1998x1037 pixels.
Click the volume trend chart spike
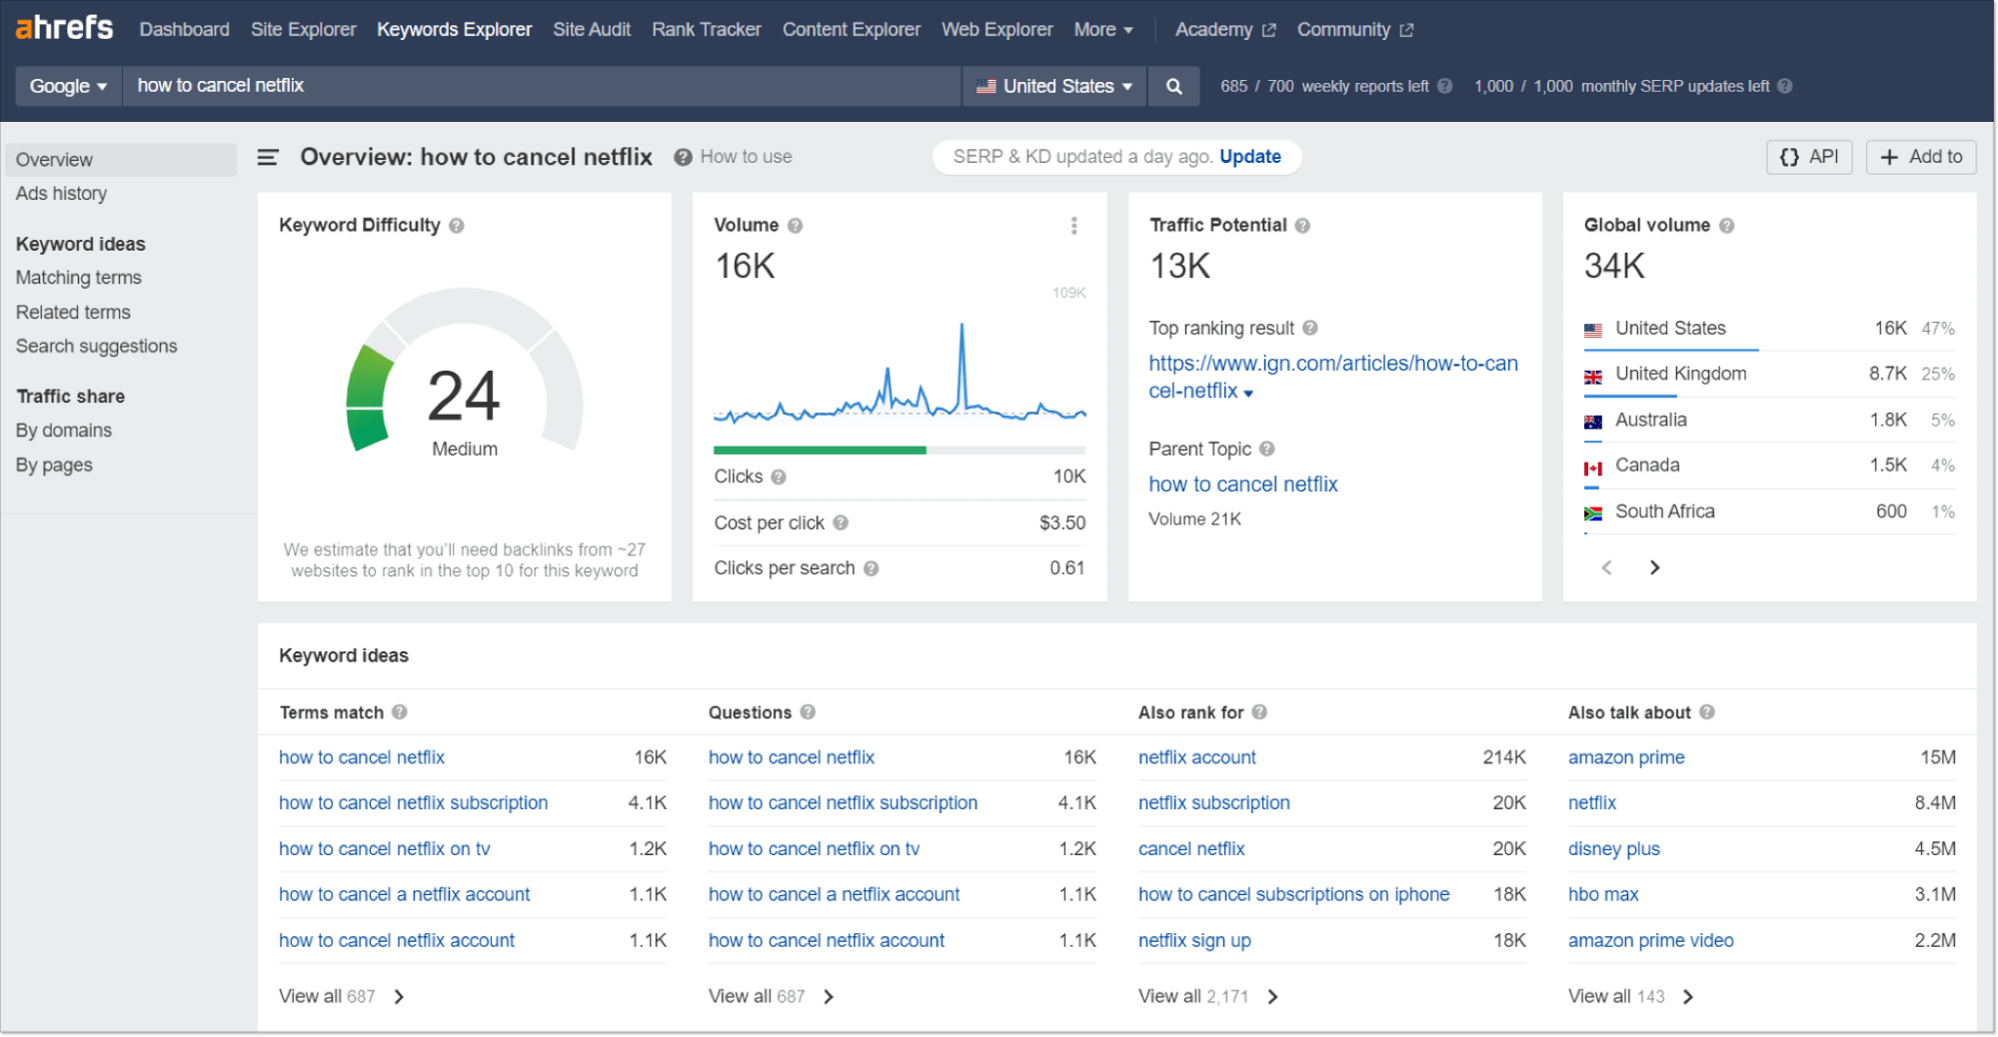coord(963,365)
